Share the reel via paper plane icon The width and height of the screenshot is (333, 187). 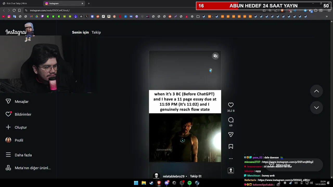231,135
